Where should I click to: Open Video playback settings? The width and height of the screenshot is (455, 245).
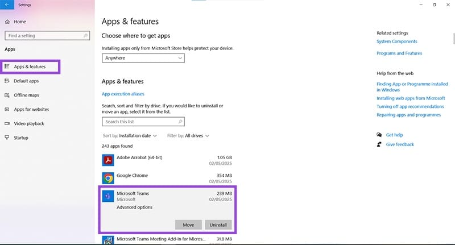pos(29,123)
